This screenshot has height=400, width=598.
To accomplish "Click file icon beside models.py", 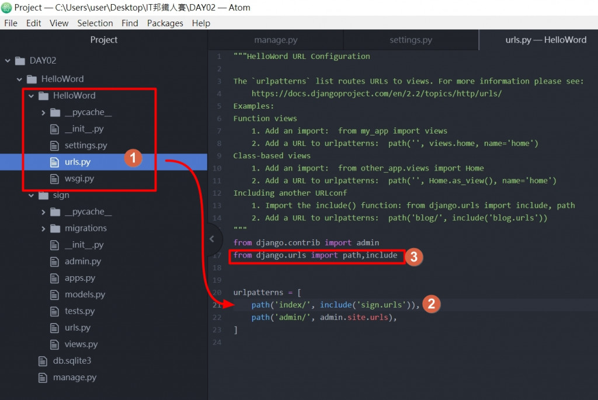I will (x=54, y=295).
